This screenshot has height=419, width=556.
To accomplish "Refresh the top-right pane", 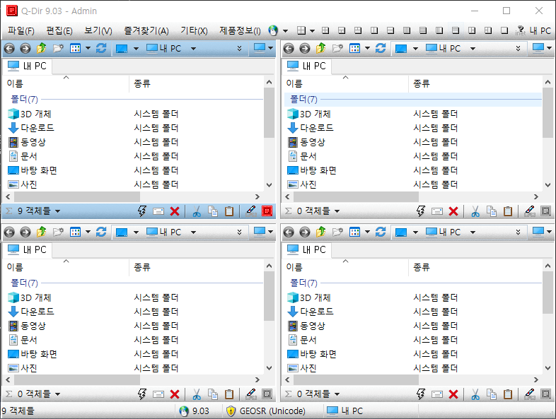I will 381,48.
